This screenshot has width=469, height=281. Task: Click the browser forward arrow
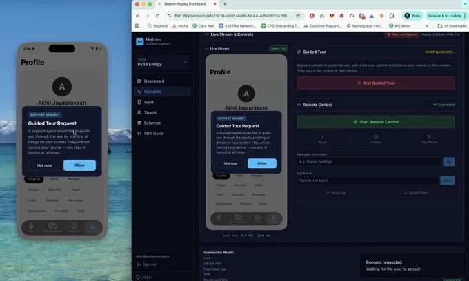coord(148,16)
